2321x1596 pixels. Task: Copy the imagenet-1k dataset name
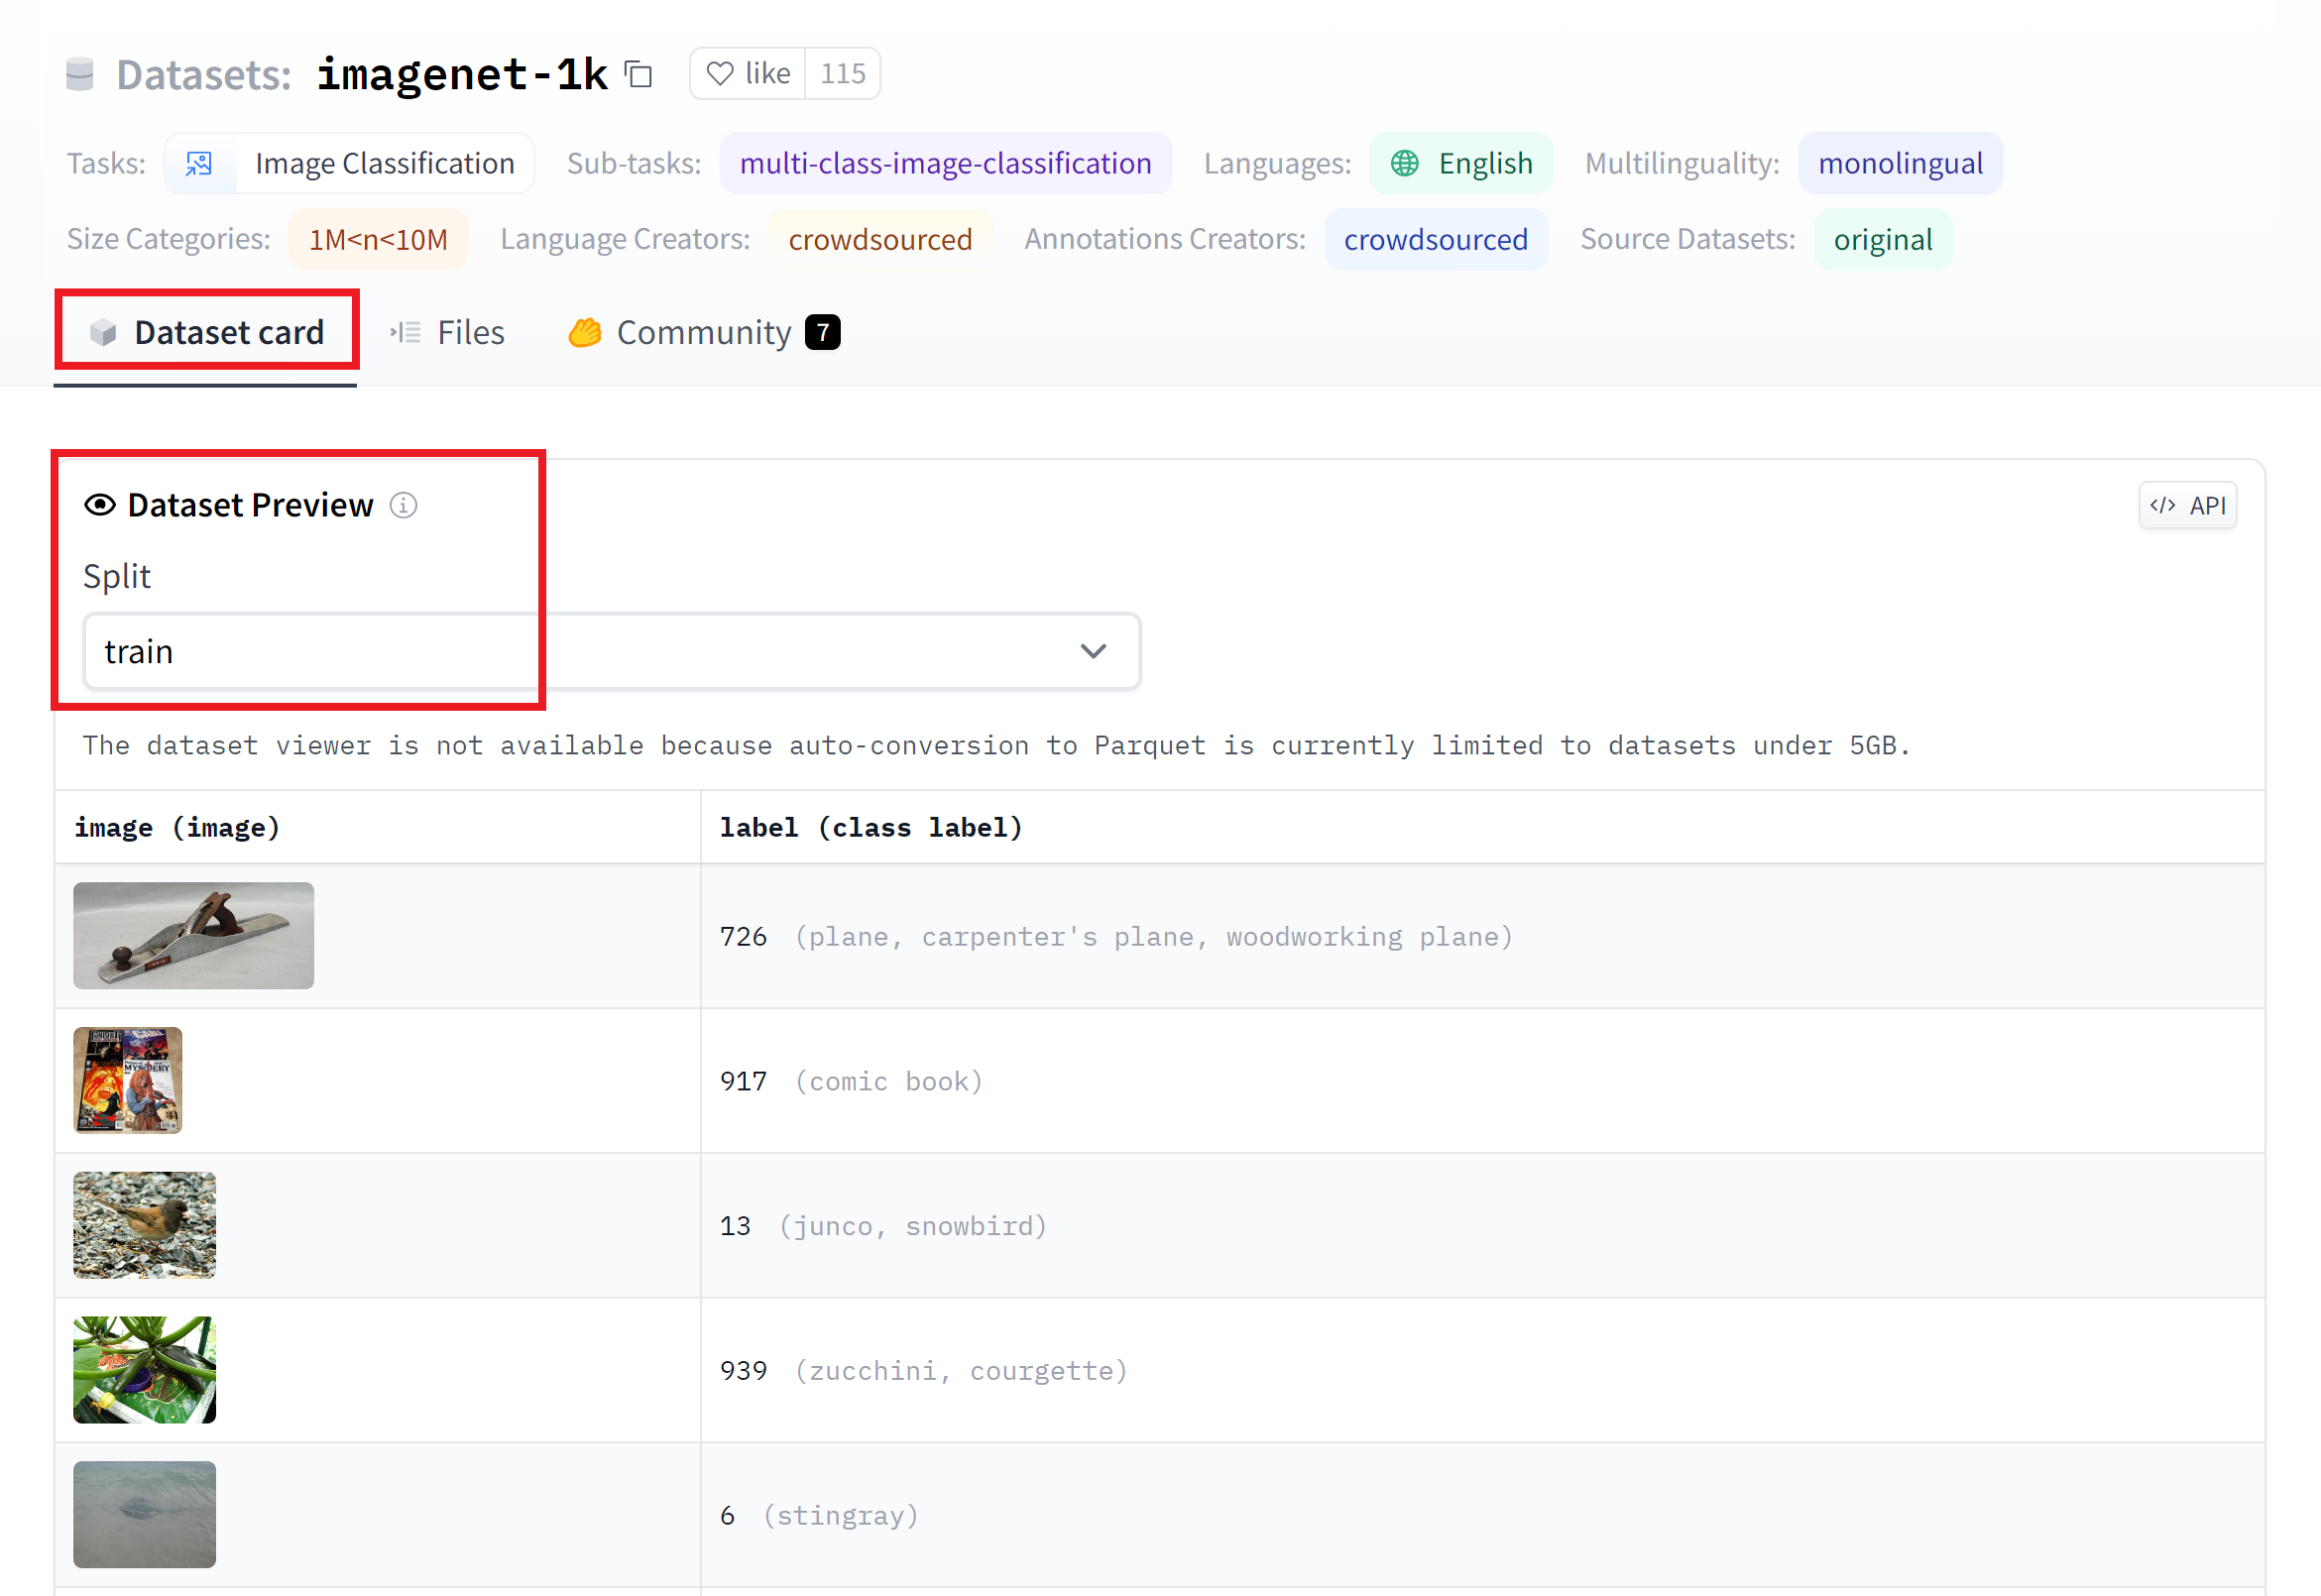638,74
